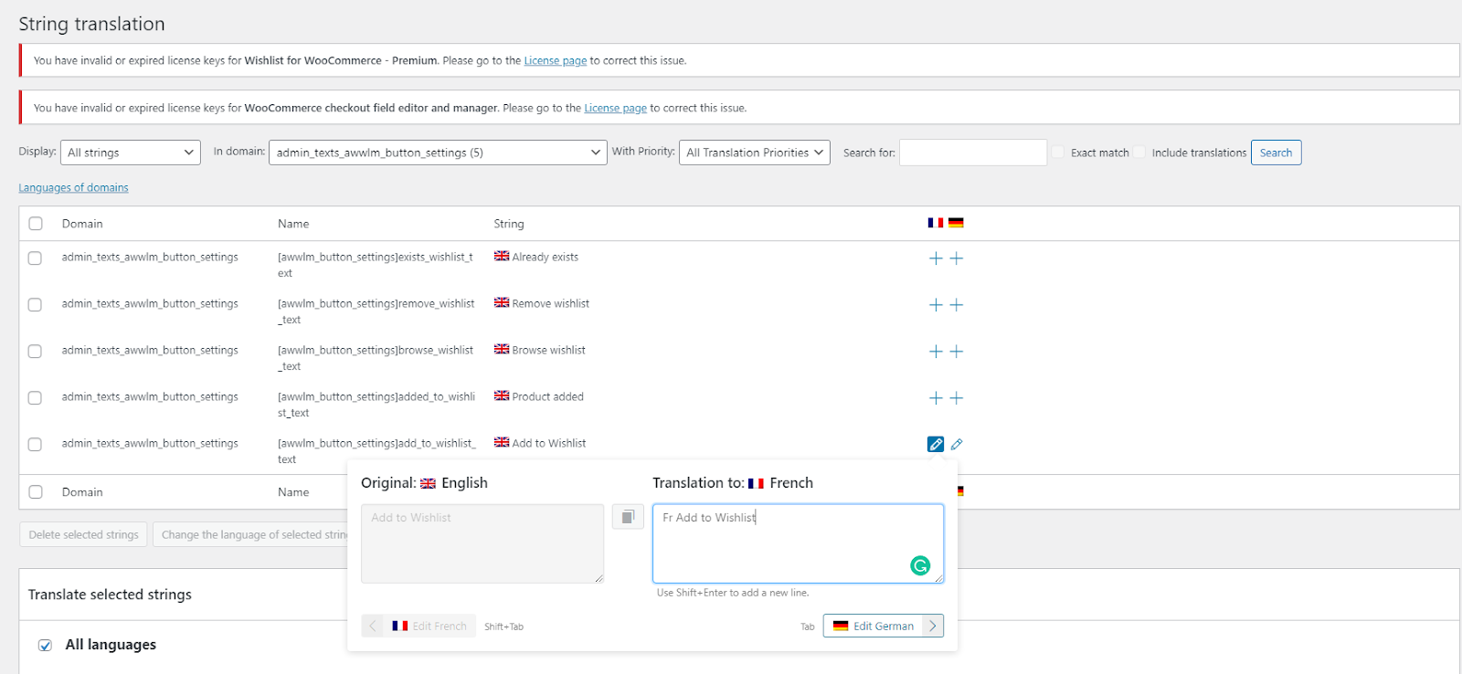This screenshot has height=674, width=1462.
Task: Enable Exact match option
Action: pyautogui.click(x=1058, y=153)
